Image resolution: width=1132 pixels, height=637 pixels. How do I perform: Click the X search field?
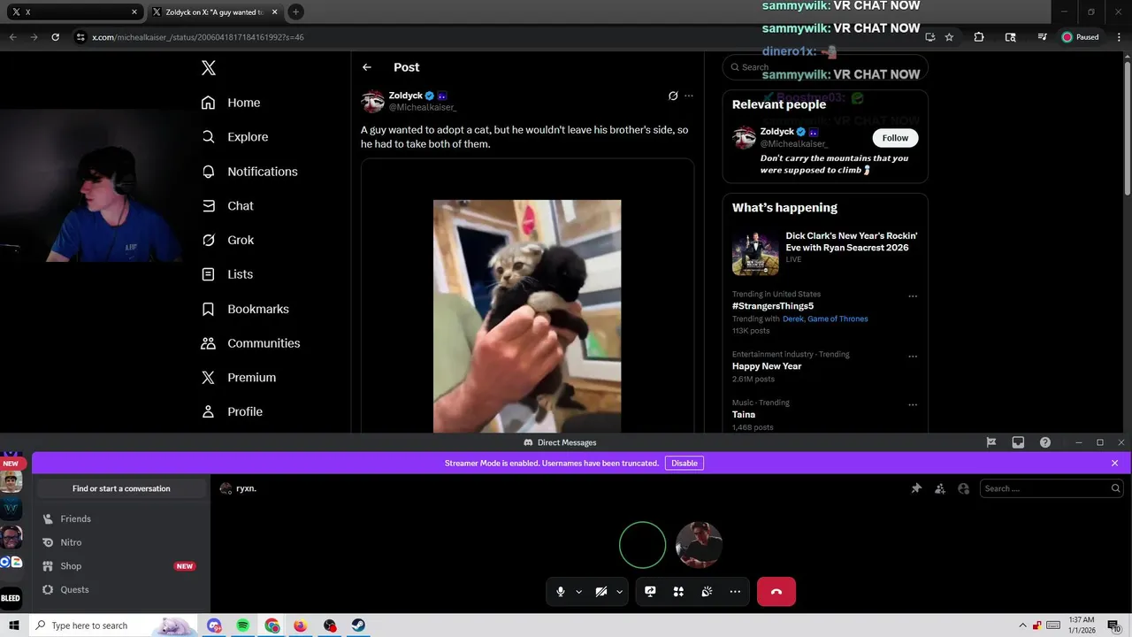click(825, 67)
